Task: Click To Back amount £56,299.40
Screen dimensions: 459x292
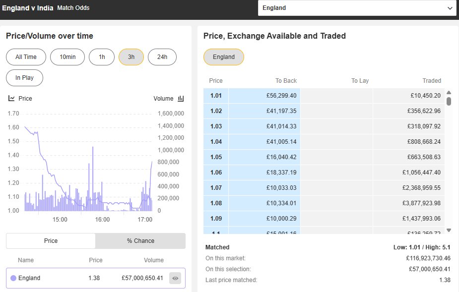Action: tap(281, 96)
